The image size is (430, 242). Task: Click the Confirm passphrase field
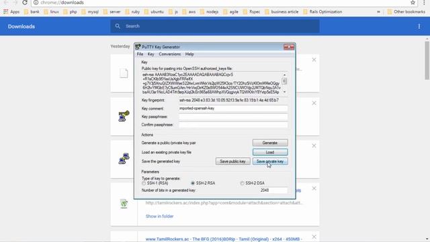pos(233,124)
